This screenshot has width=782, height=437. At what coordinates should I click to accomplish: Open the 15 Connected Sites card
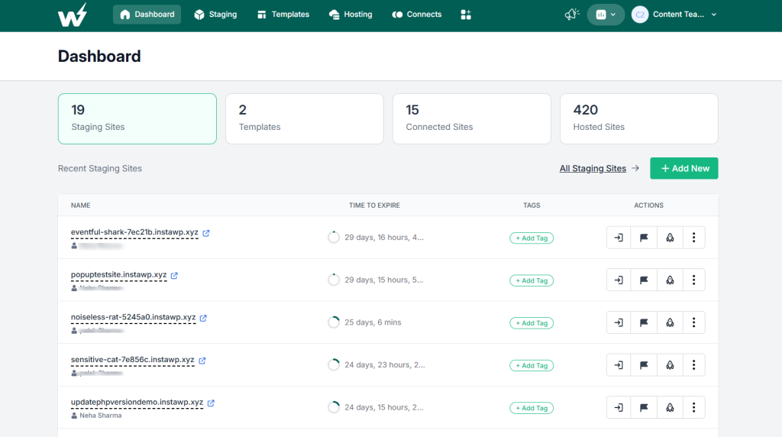pyautogui.click(x=472, y=118)
